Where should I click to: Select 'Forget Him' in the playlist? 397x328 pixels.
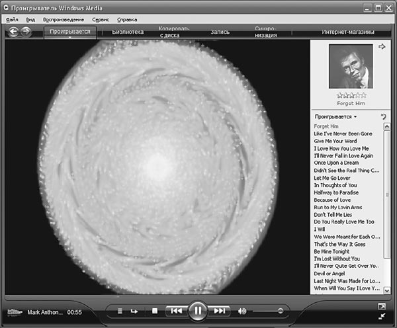tap(326, 126)
